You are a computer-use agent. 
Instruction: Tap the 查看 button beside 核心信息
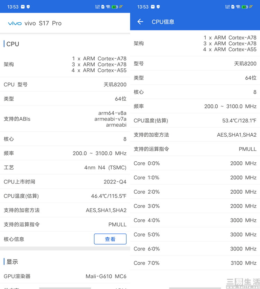[x=110, y=239]
